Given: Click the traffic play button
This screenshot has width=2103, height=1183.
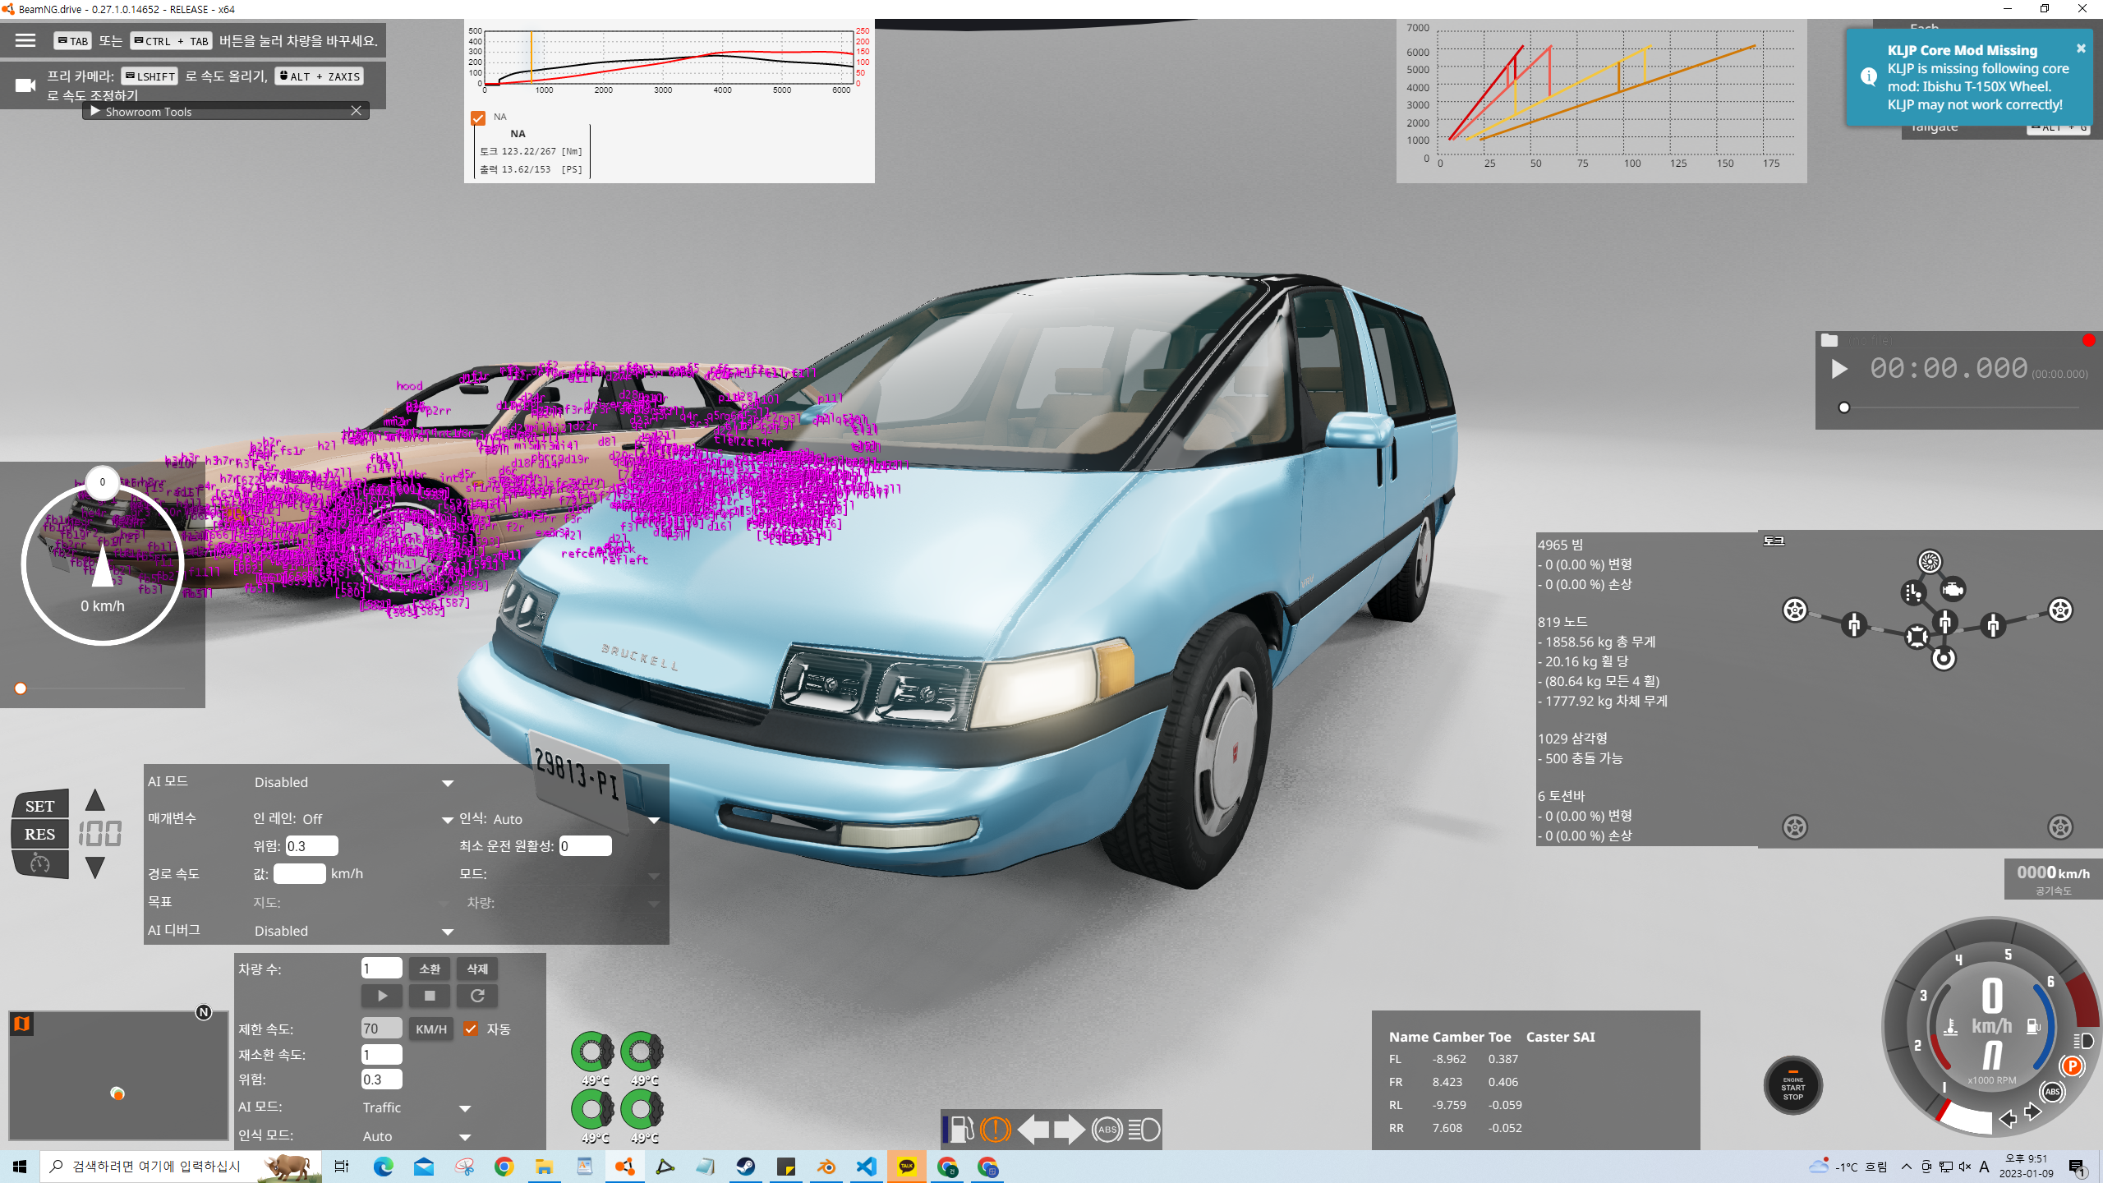Looking at the screenshot, I should [x=382, y=996].
